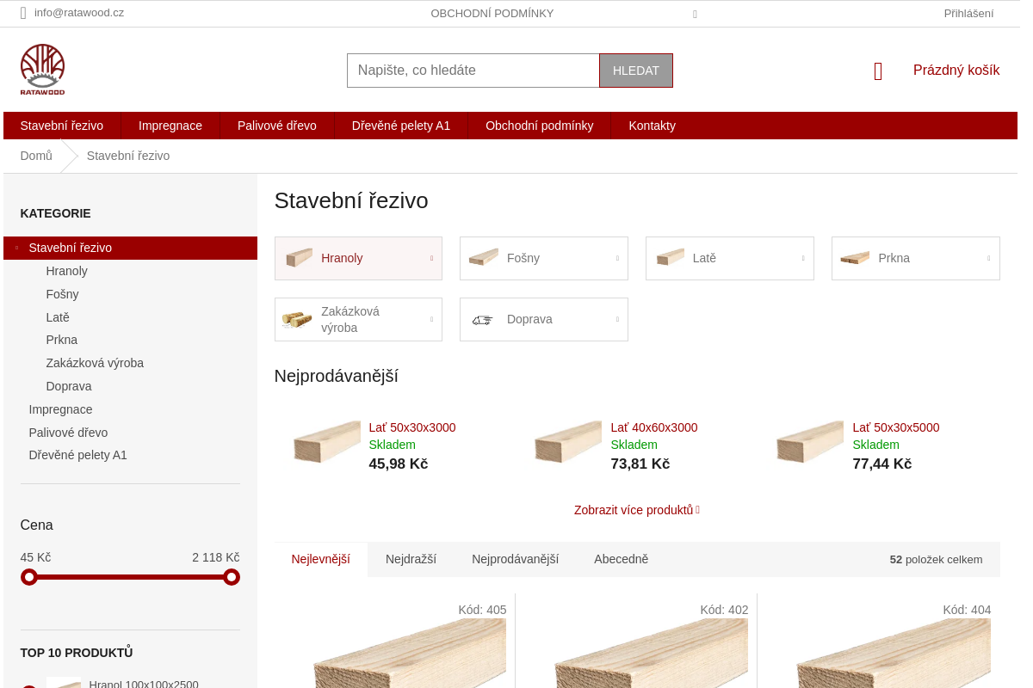Open product image with Kód: 404
The image size is (1033, 688).
coord(894,654)
